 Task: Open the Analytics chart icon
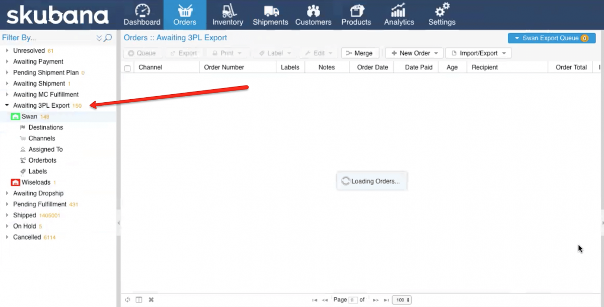pos(399,11)
